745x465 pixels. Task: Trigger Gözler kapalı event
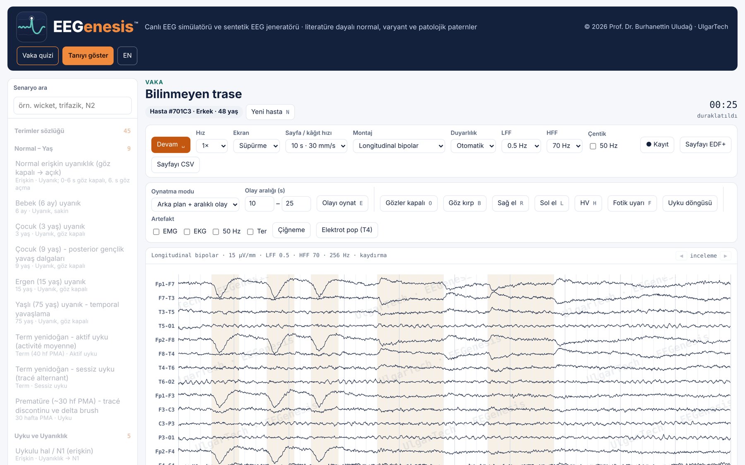pyautogui.click(x=409, y=203)
